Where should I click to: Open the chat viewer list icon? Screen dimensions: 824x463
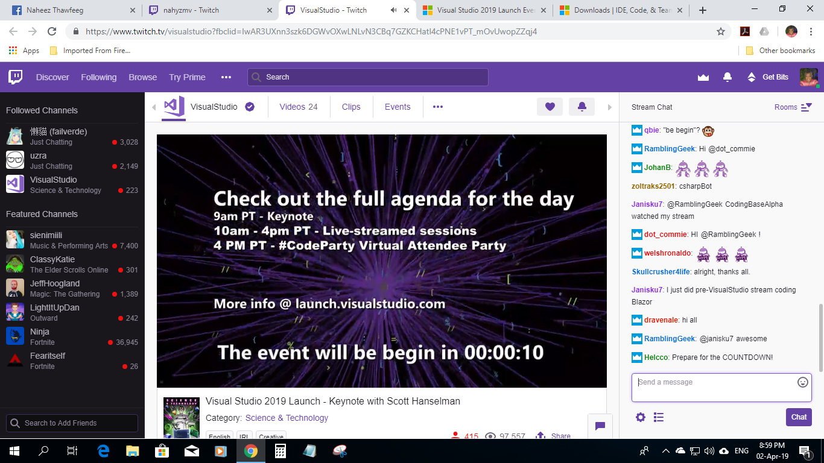point(659,417)
